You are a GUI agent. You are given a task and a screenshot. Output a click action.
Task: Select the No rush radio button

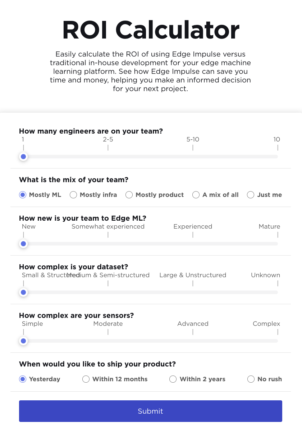click(251, 379)
